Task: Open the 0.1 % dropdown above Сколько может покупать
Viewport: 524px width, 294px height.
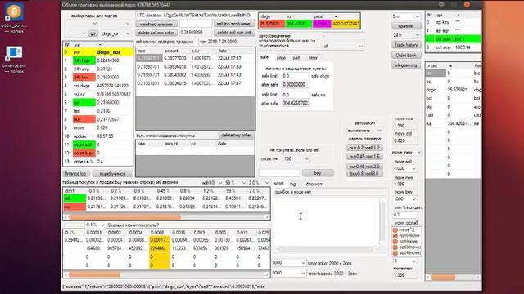Action: coord(95,225)
